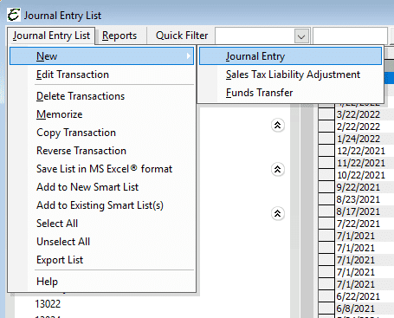
Task: Select the 6/8/2021 date cell
Action: pos(365,308)
